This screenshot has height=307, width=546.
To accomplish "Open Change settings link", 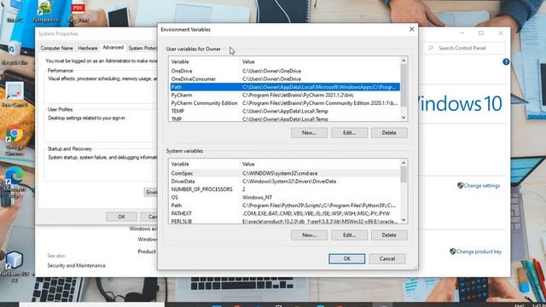I will 481,186.
